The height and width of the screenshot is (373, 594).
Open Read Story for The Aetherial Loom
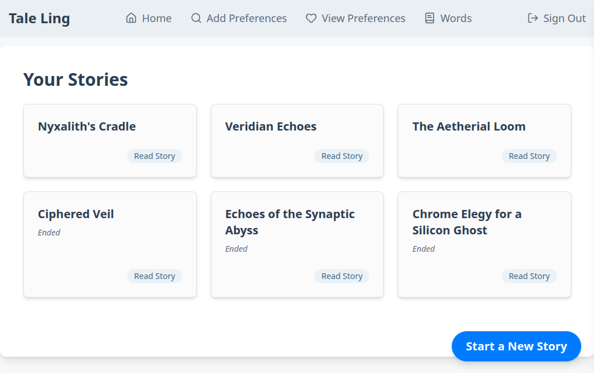point(529,156)
